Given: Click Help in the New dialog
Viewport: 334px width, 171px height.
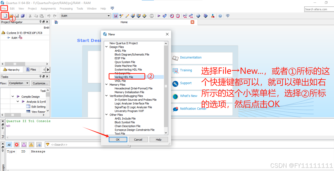Looking at the screenshot, I should tap(159, 140).
